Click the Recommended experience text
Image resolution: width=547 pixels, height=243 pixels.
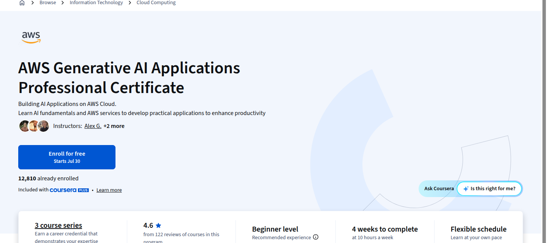click(x=281, y=238)
